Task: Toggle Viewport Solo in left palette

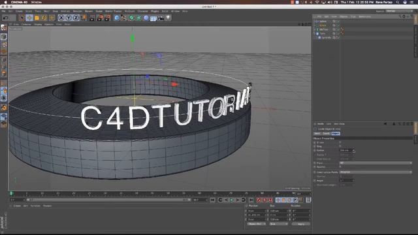Action: (x=4, y=98)
